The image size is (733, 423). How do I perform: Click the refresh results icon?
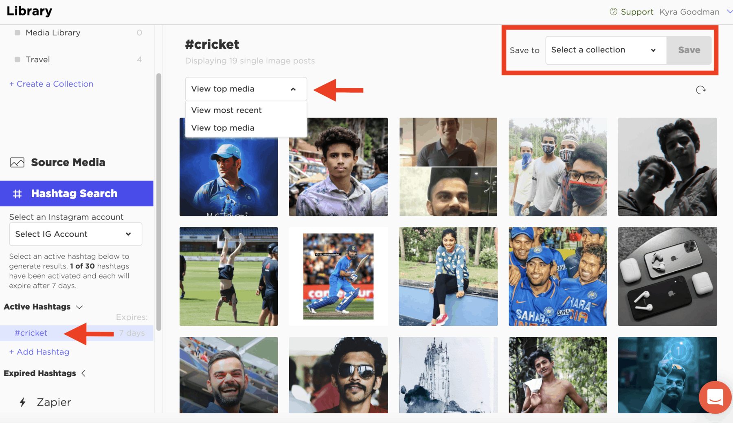700,90
